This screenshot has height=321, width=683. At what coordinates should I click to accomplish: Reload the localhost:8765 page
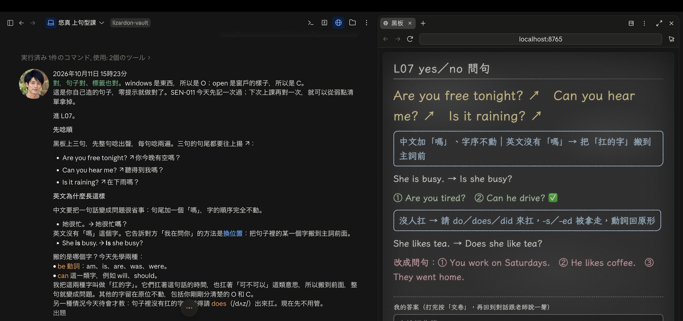pos(410,39)
